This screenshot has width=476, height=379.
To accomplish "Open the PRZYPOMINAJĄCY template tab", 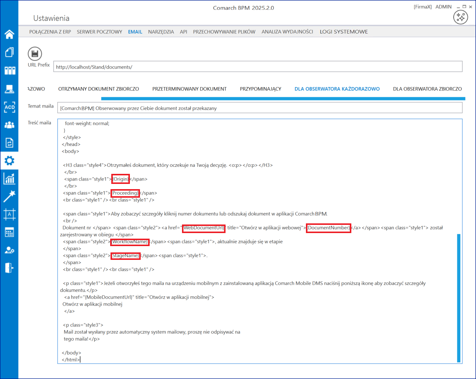I will click(x=261, y=89).
